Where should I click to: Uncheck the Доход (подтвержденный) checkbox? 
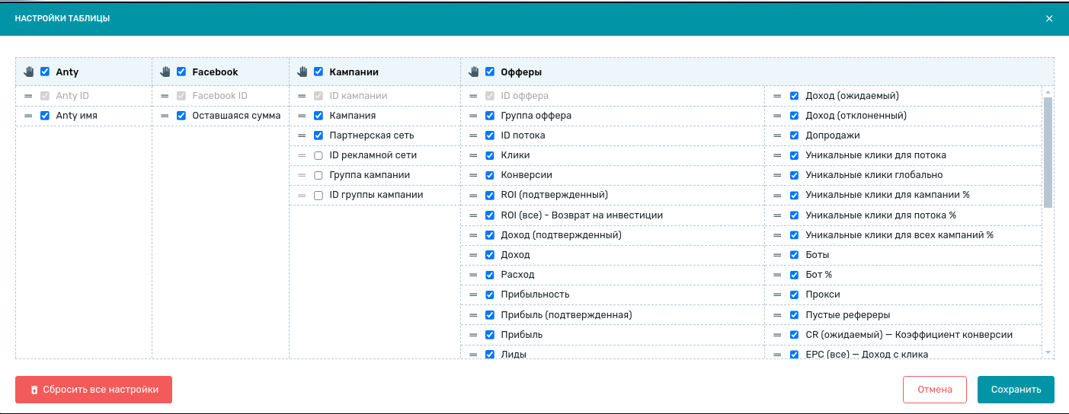coord(490,235)
